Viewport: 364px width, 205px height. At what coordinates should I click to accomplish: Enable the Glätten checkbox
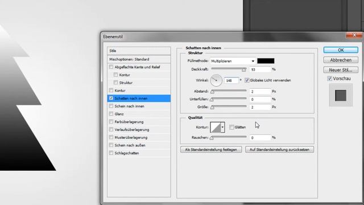click(231, 127)
